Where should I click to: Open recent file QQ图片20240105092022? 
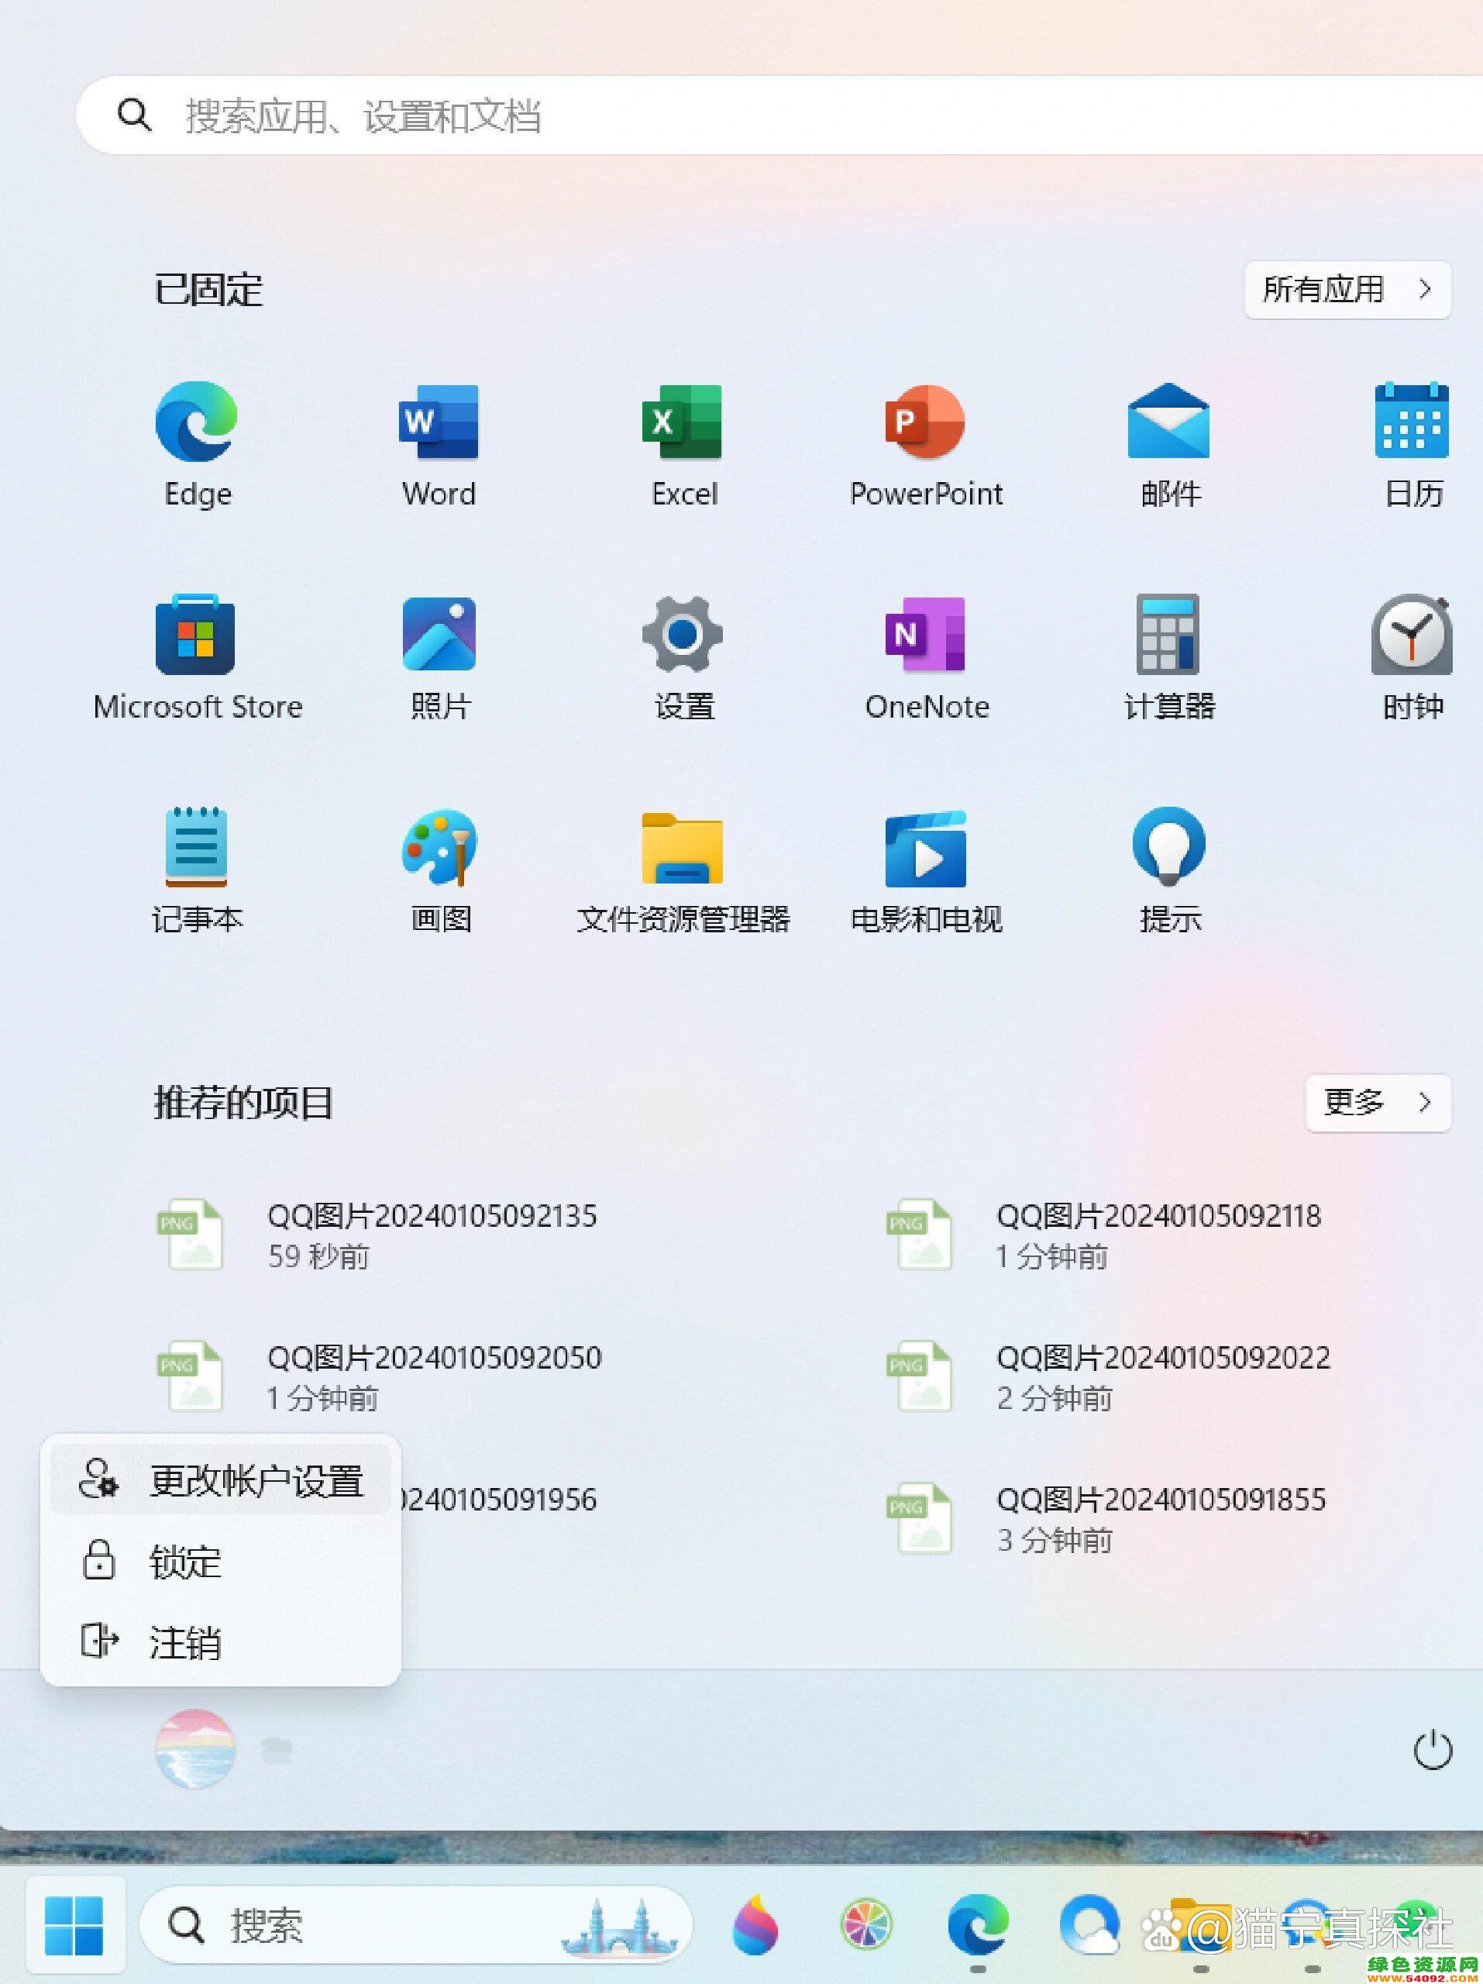click(1108, 1376)
